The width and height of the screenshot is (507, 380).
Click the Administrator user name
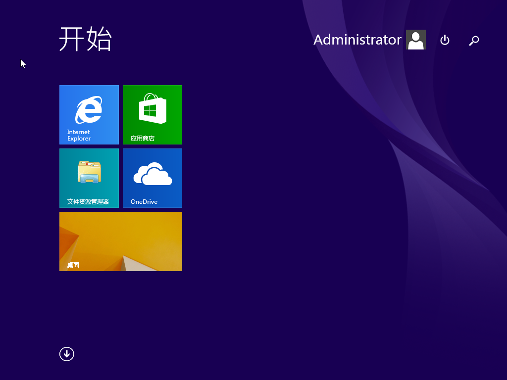click(x=357, y=40)
